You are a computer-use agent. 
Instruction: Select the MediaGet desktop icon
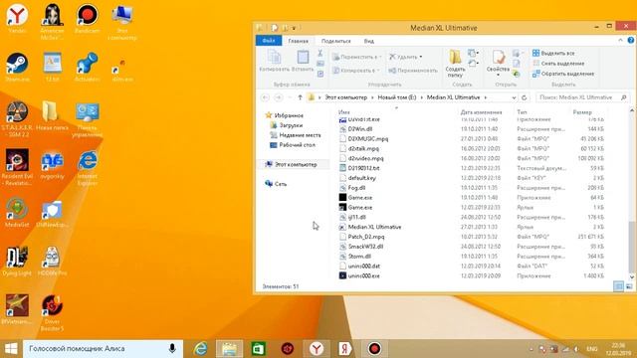point(17,212)
